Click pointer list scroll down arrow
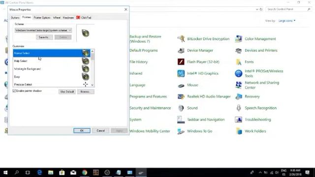The height and width of the screenshot is (177, 315). coord(93,85)
